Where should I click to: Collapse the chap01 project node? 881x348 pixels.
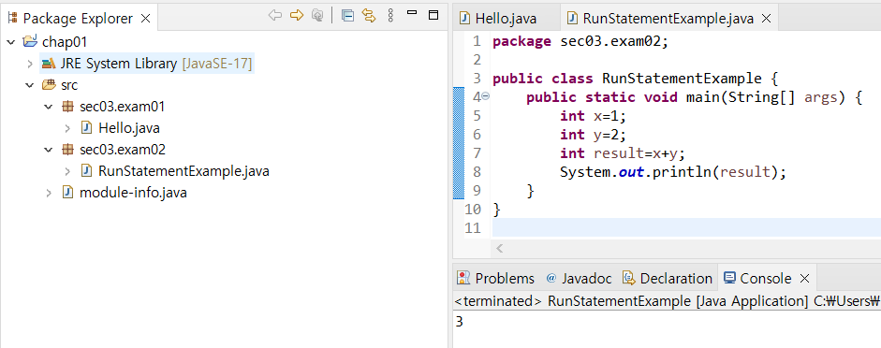(10, 42)
